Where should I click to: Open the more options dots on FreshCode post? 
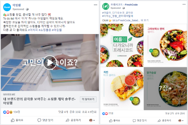184,4
